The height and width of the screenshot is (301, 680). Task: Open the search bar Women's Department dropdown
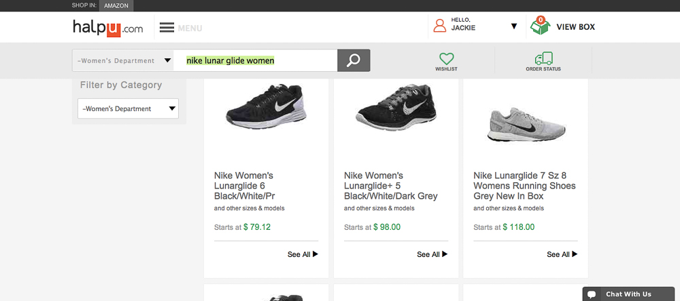tap(123, 60)
